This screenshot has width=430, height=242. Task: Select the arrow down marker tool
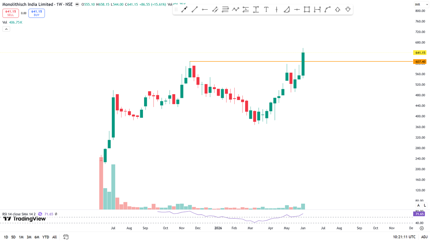[x=348, y=10]
